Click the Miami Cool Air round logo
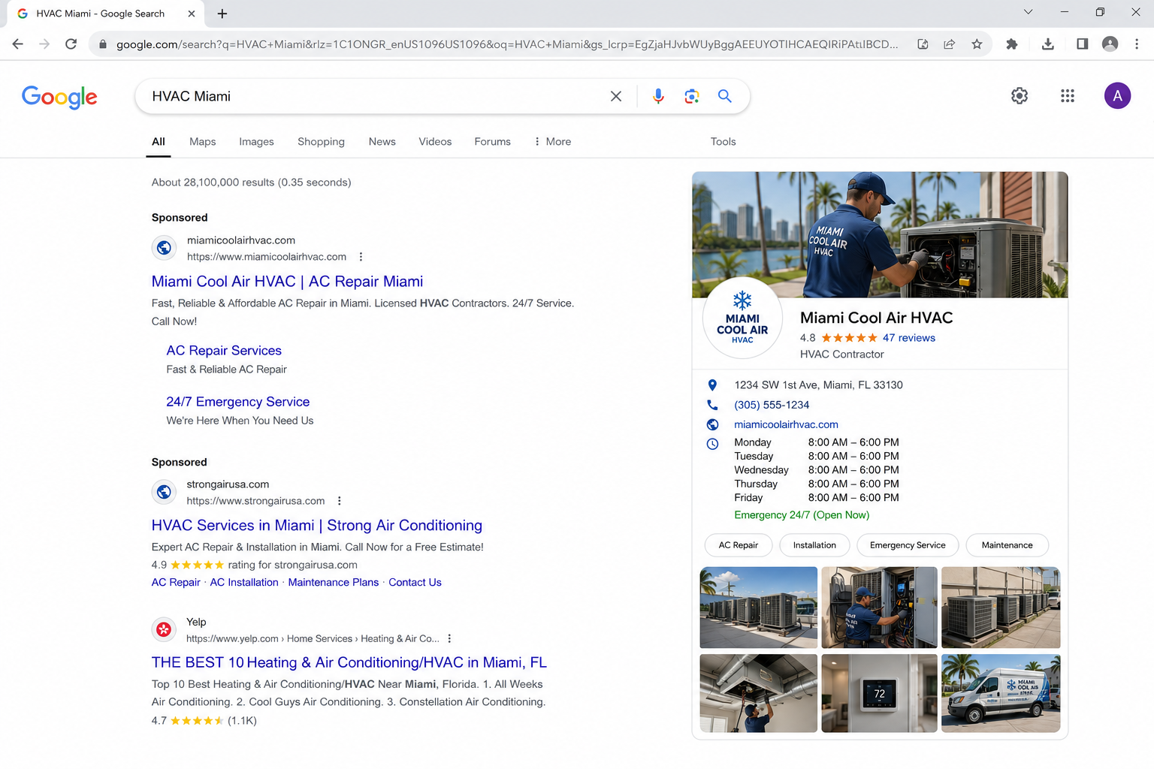 (x=742, y=318)
